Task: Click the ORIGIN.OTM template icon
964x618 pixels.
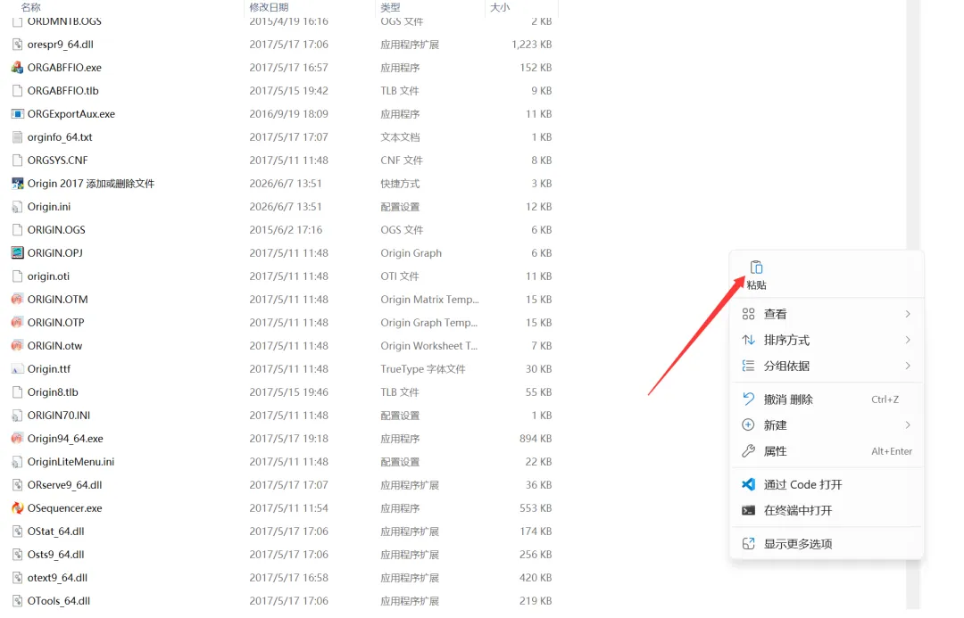Action: coord(17,299)
